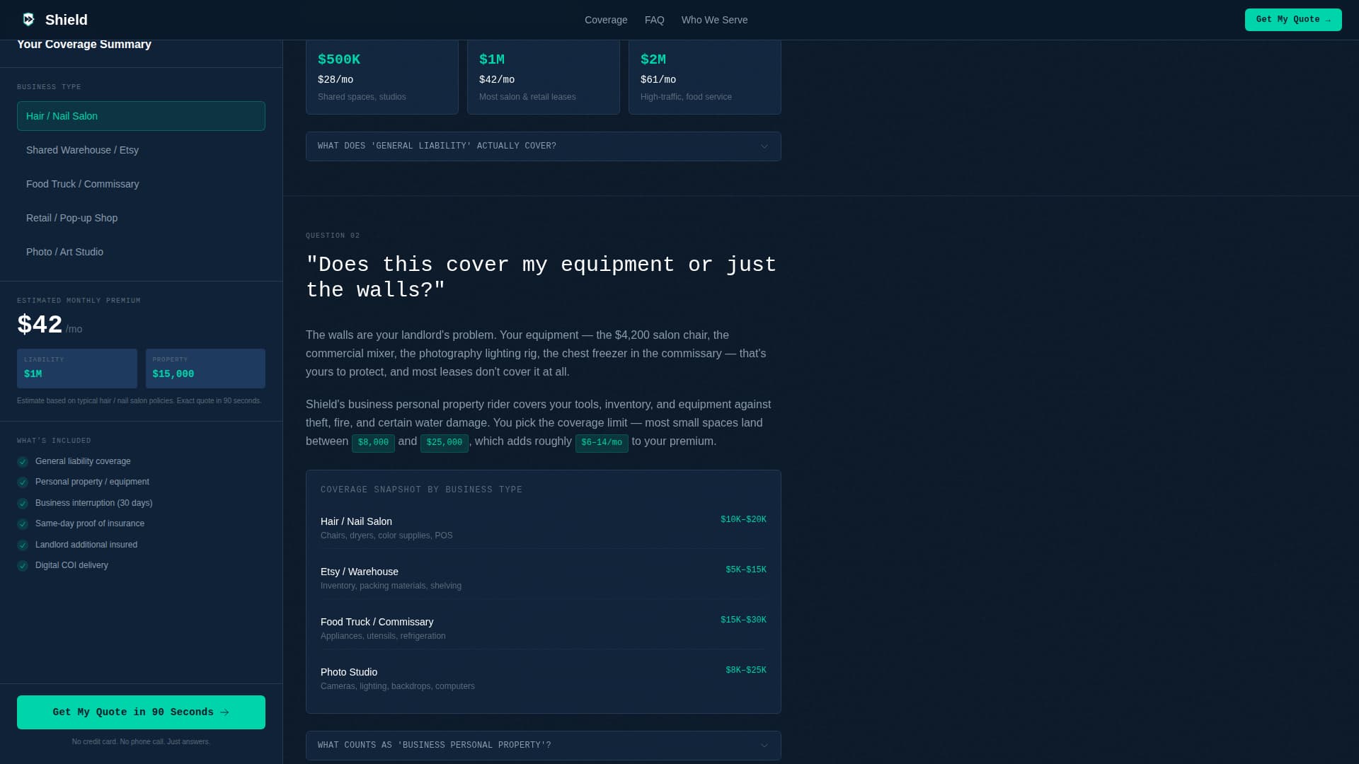Go to Who We Serve
This screenshot has height=764, width=1359.
714,20
